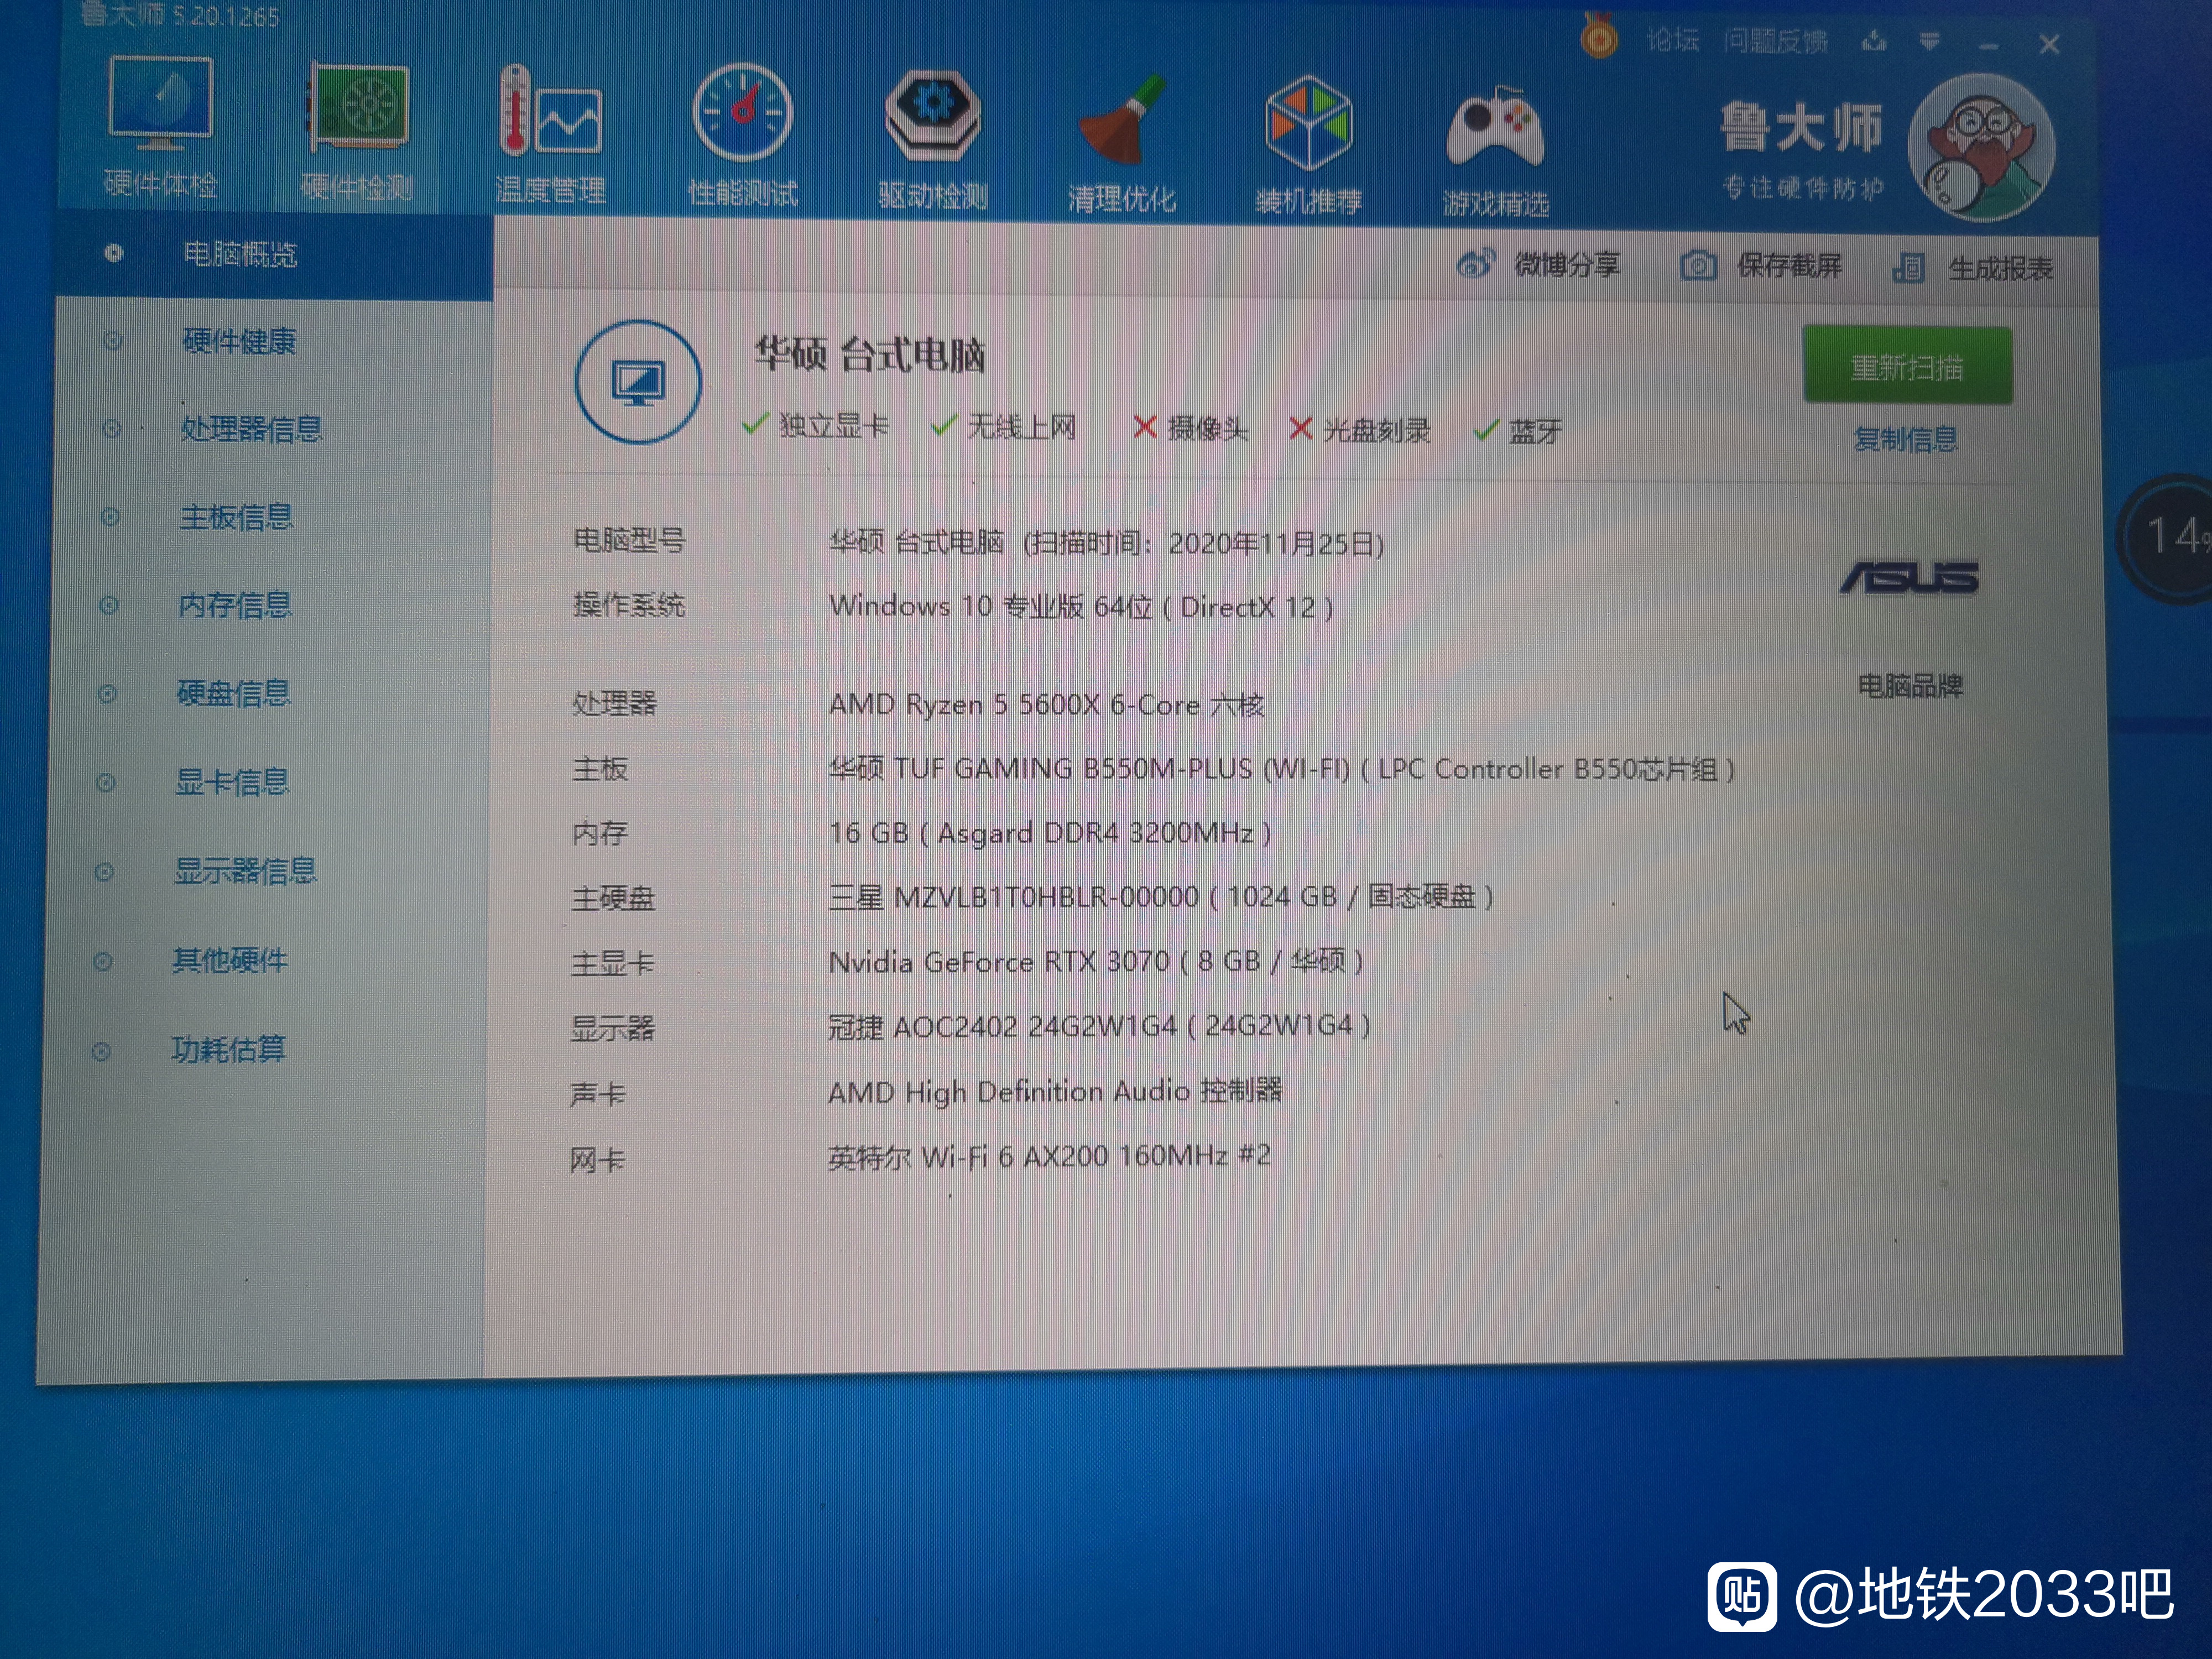Click AMD High Definition Audio value
The image size is (2212, 1659).
pyautogui.click(x=1055, y=1091)
